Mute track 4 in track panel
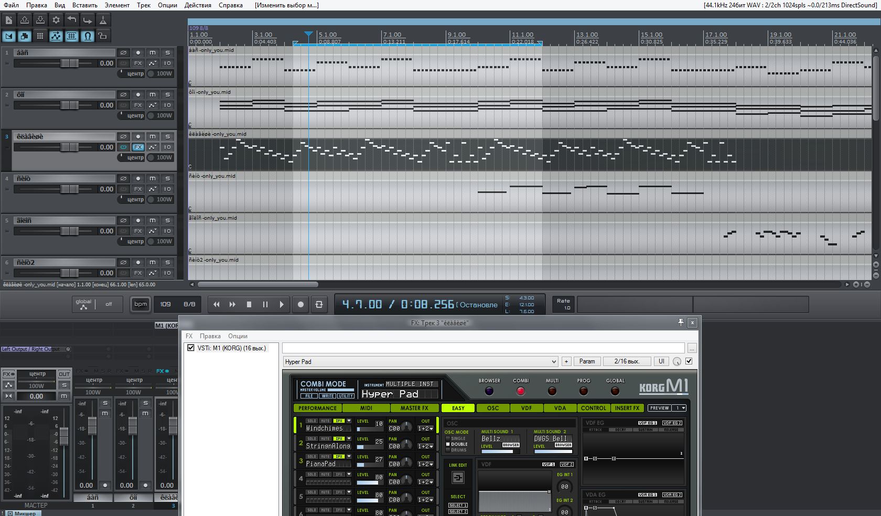The width and height of the screenshot is (881, 516). 153,178
